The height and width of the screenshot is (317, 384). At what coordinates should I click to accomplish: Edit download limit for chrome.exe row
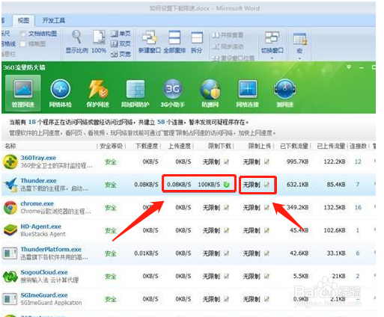[226, 207]
